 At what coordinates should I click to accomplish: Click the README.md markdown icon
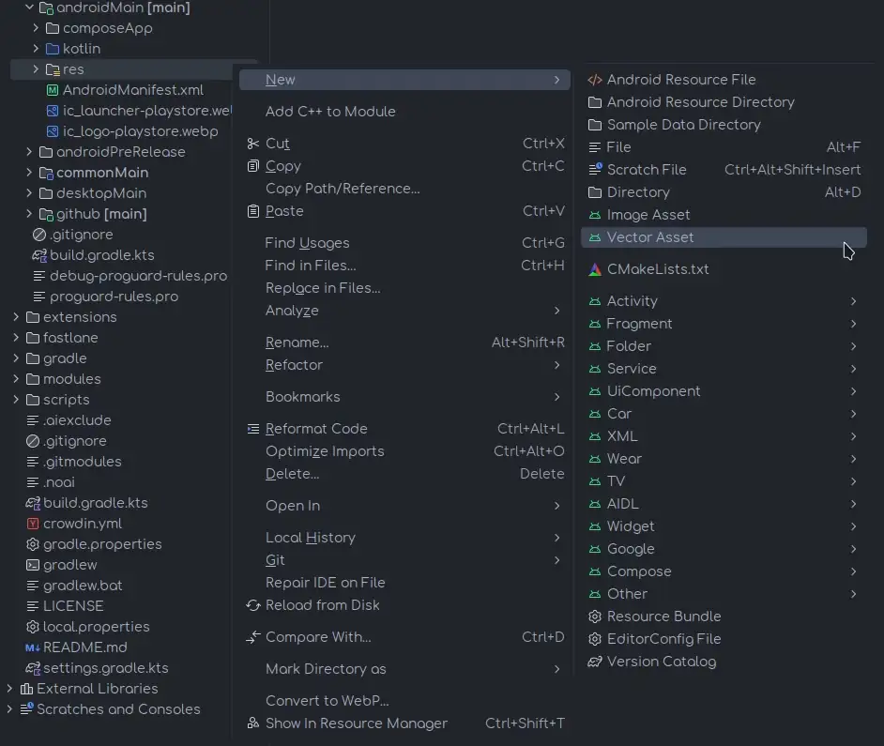point(33,647)
